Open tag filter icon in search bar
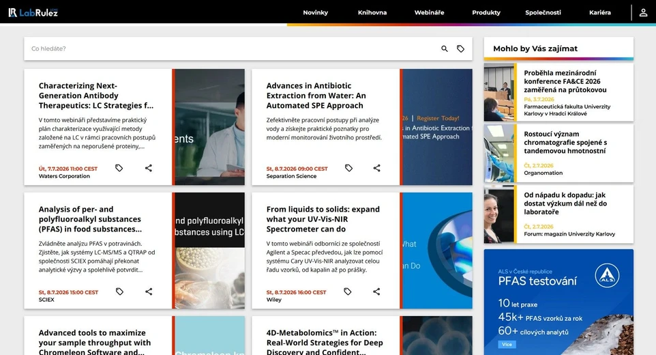 click(x=460, y=48)
